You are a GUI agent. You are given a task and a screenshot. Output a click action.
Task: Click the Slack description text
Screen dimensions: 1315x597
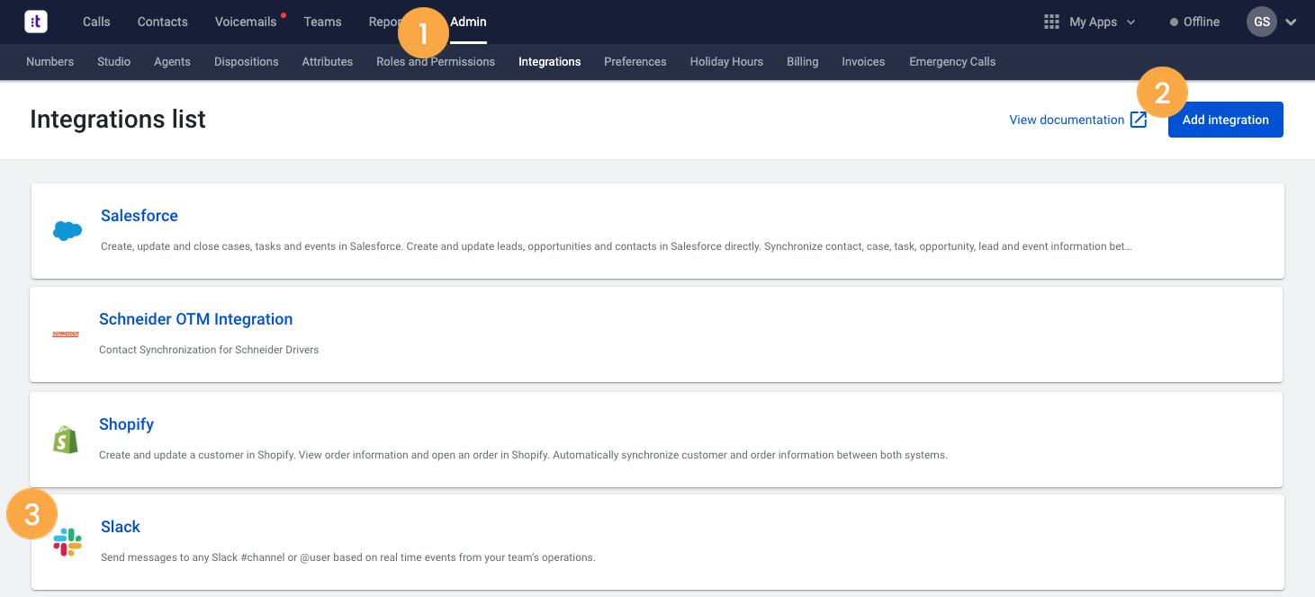[348, 557]
